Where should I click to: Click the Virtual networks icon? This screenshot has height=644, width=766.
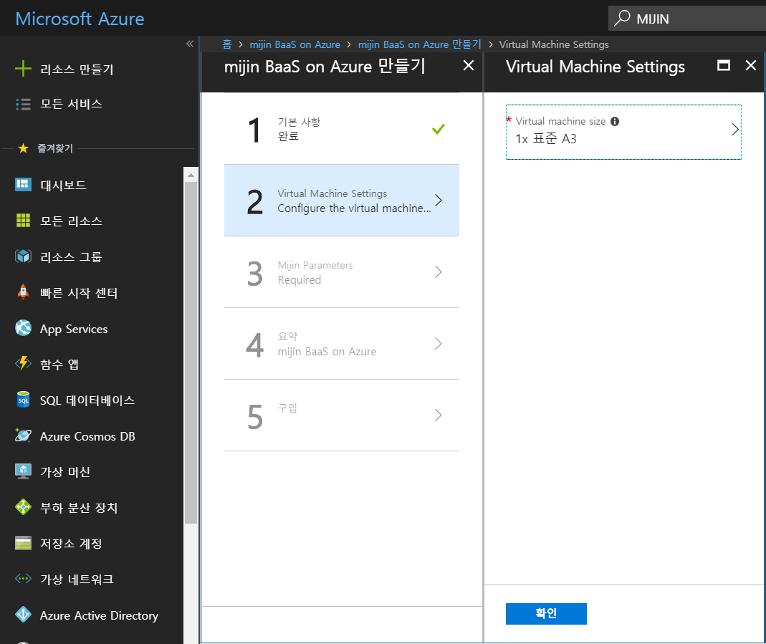click(23, 579)
